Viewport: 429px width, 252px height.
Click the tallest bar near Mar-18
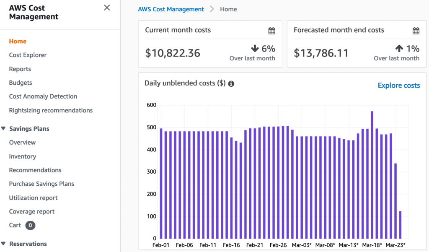[x=372, y=174]
